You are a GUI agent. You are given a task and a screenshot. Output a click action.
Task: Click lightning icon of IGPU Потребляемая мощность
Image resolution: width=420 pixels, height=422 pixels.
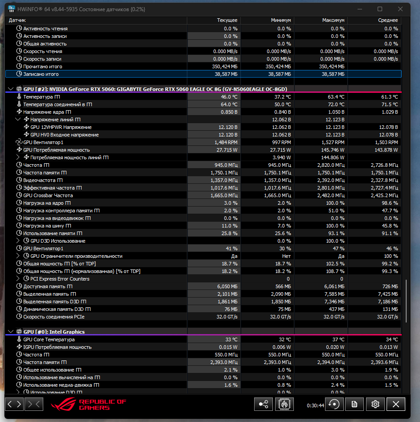click(x=19, y=347)
